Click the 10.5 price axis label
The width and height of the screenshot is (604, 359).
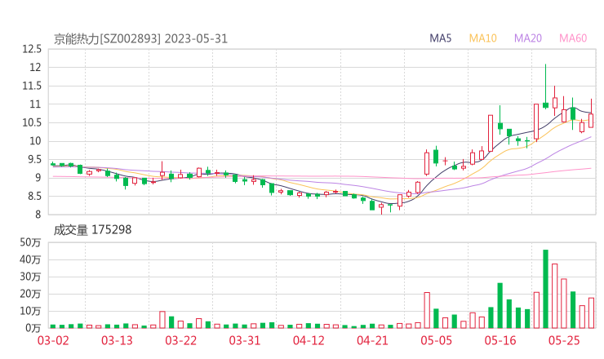point(32,123)
